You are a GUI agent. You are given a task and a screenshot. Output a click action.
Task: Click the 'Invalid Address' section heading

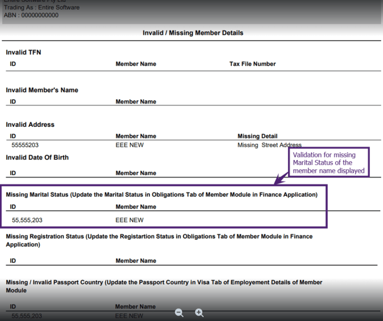30,125
